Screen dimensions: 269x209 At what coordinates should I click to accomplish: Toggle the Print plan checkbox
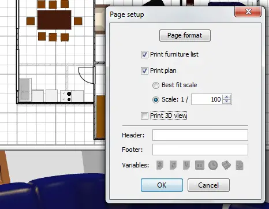click(x=144, y=70)
